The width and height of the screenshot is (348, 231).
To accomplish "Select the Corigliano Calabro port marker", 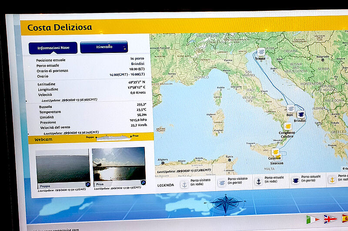I will click(x=288, y=127).
